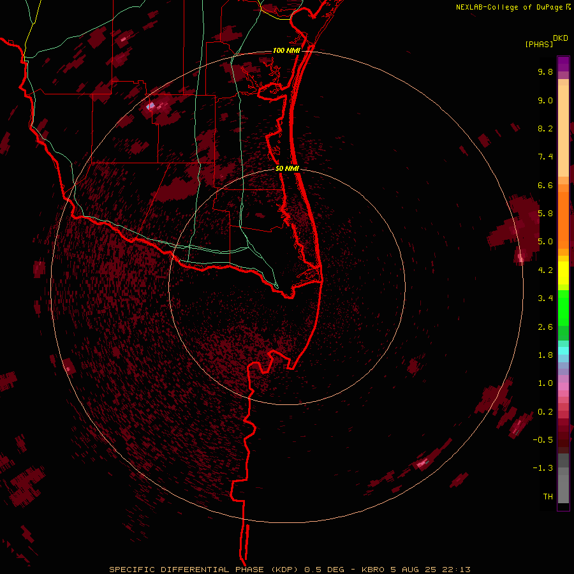Image resolution: width=574 pixels, height=574 pixels.
Task: Click the [PHAS] label above the color scale
Action: pyautogui.click(x=539, y=45)
